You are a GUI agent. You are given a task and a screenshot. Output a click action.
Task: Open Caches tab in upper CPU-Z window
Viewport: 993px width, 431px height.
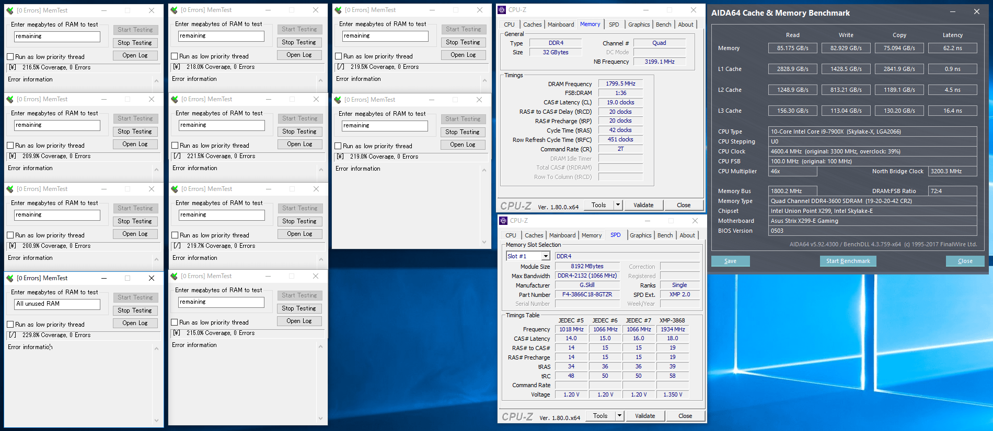tap(533, 25)
